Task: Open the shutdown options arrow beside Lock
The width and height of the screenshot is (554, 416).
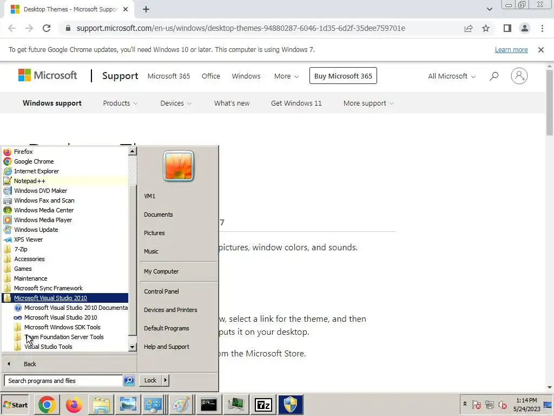Action: coord(166,380)
